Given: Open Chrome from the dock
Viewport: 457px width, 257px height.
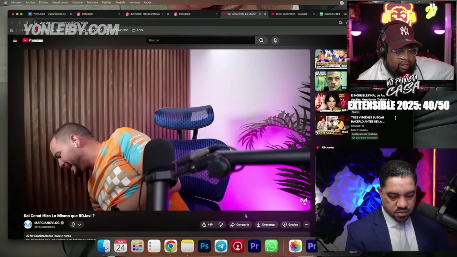Looking at the screenshot, I should coord(171,246).
